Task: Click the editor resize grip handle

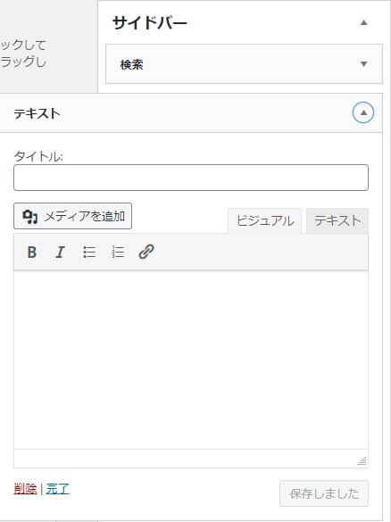Action: 362,461
